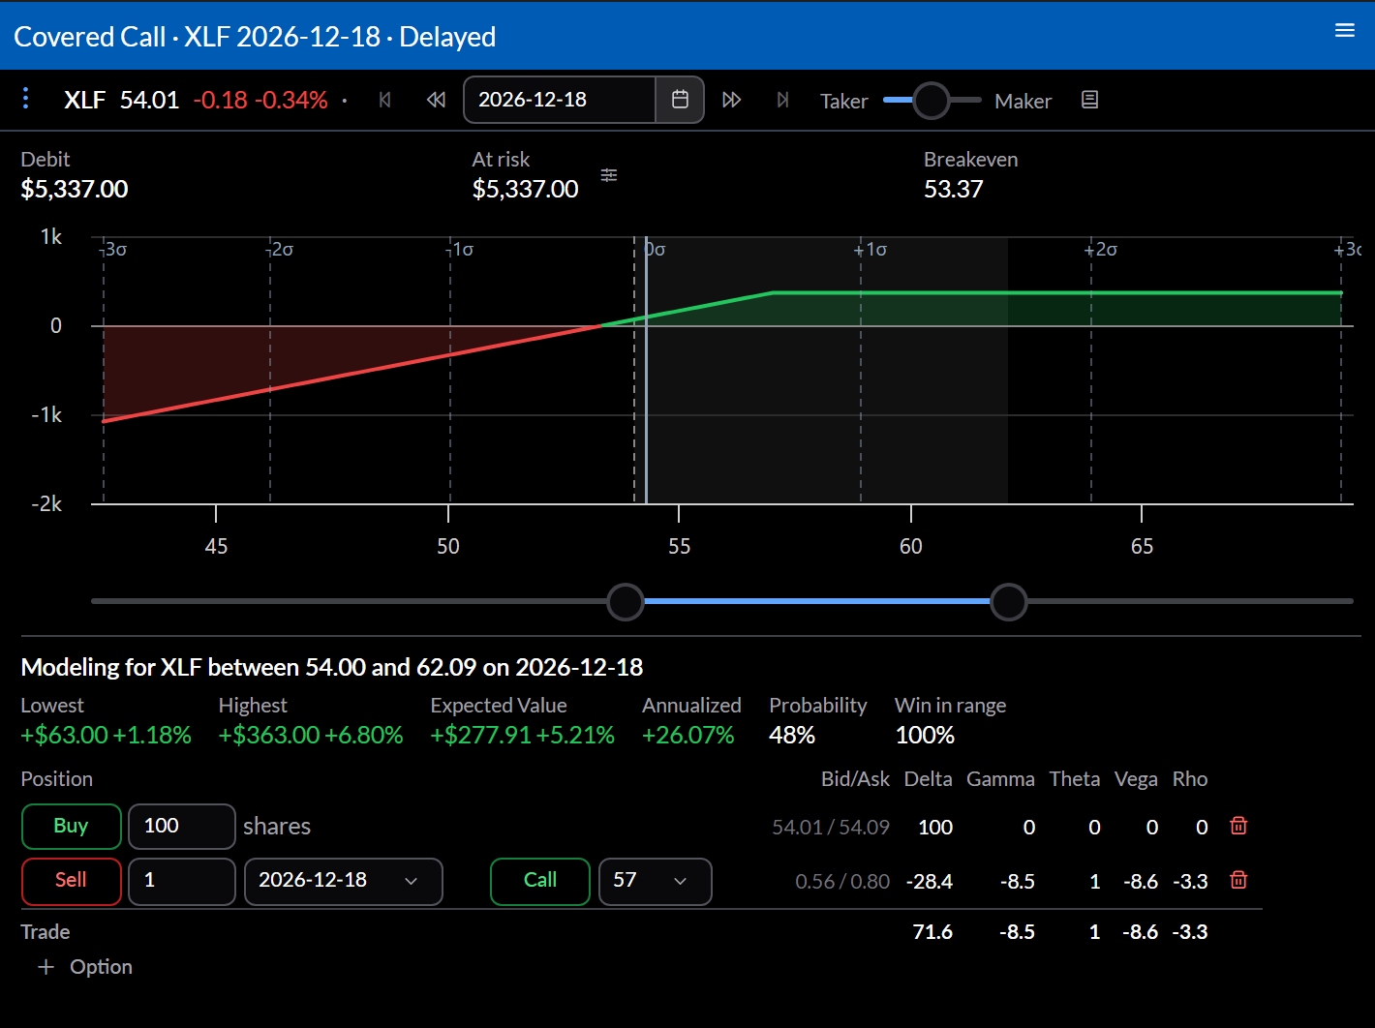Click the Win in range value 100%
Viewport: 1375px width, 1028px height.
(x=925, y=735)
